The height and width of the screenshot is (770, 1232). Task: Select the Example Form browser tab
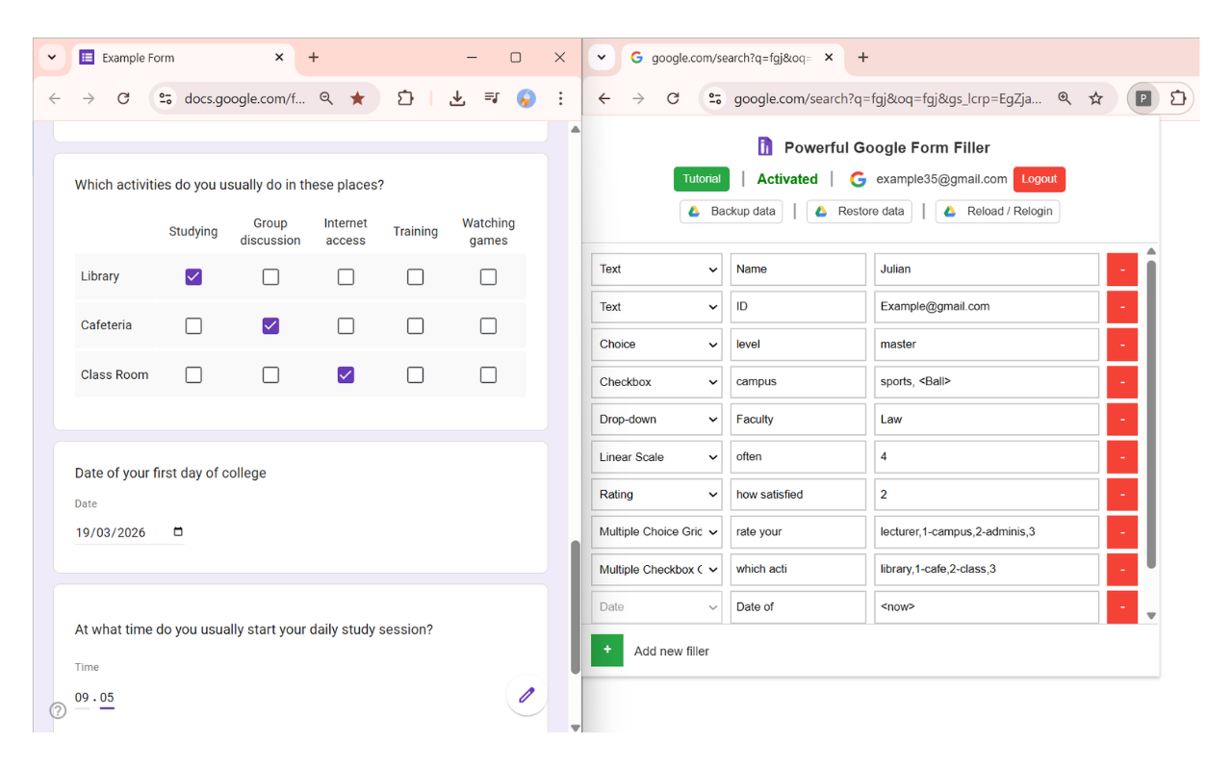tap(181, 58)
